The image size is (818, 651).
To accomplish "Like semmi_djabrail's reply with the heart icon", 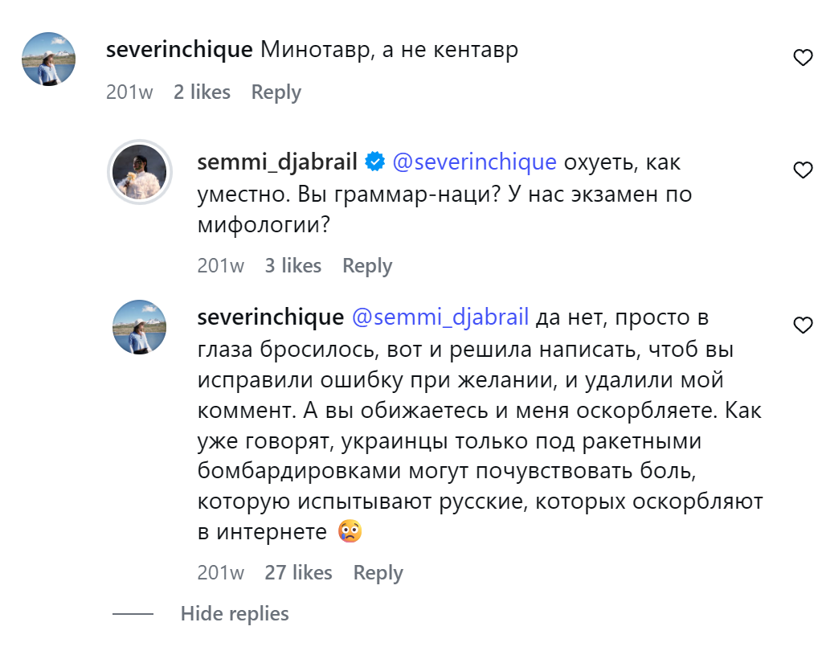I will tap(803, 170).
